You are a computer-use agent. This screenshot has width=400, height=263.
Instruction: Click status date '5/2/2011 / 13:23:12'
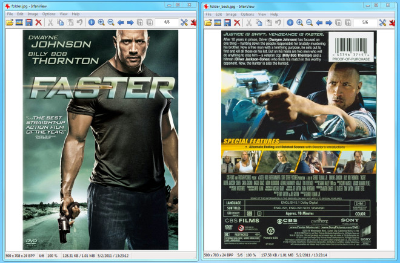[113, 255]
